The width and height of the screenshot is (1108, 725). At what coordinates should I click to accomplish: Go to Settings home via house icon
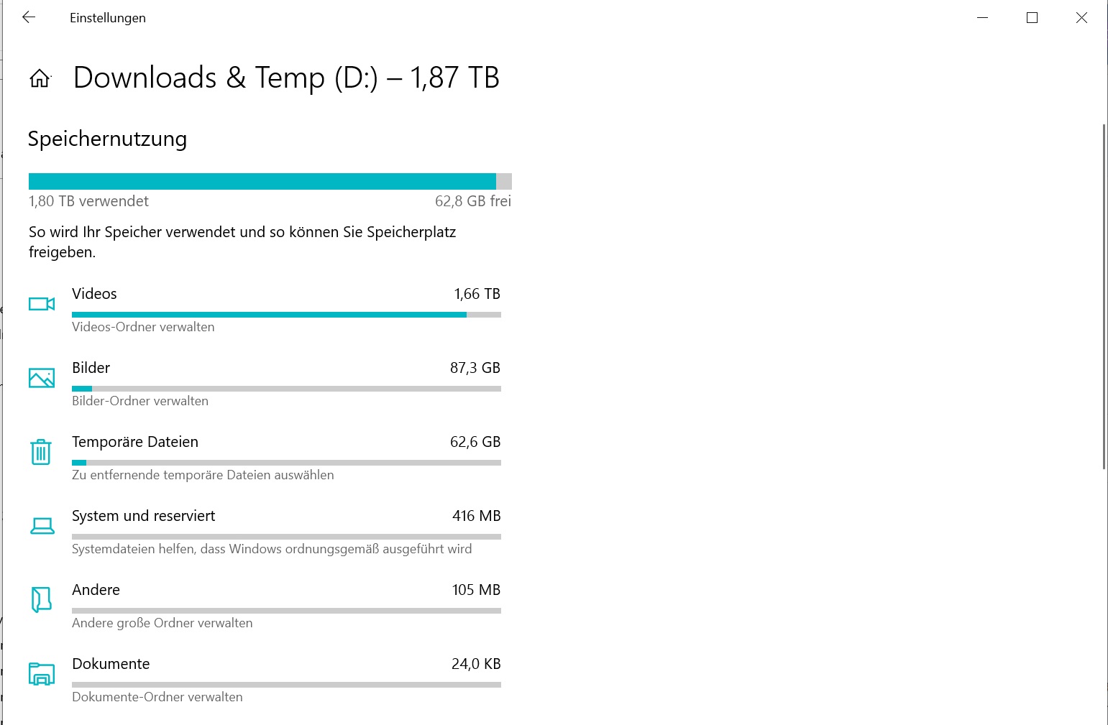[40, 78]
